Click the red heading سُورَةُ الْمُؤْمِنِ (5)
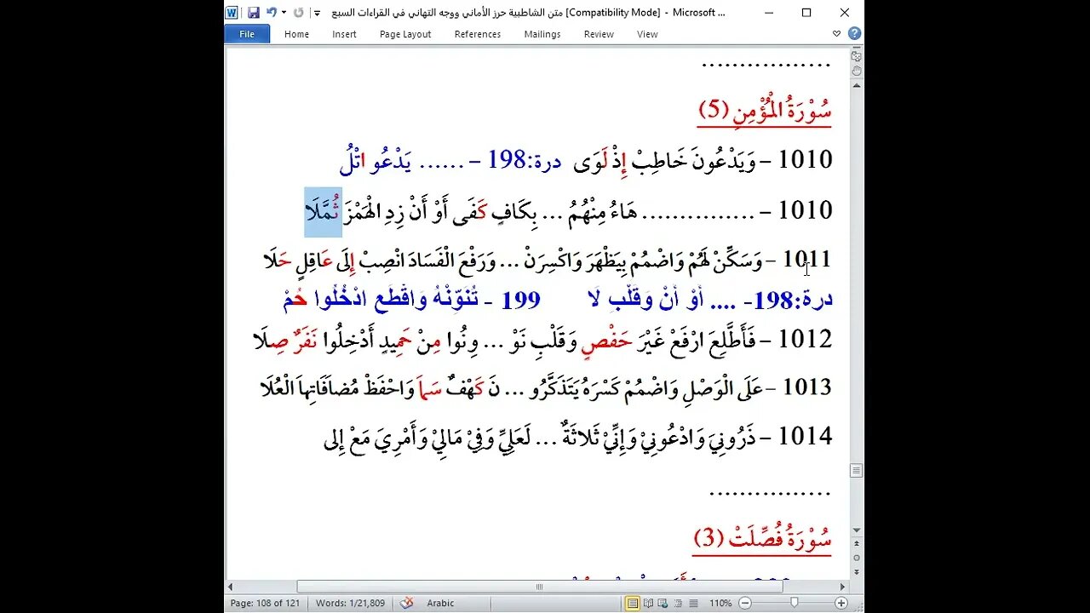The width and height of the screenshot is (1090, 613). [765, 109]
